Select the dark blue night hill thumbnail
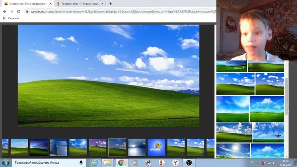This screenshot has height=167, width=297. click(39, 148)
